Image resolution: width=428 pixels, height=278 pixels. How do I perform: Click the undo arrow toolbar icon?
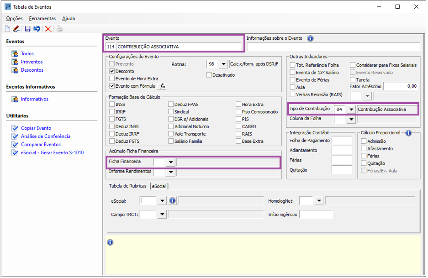37,29
